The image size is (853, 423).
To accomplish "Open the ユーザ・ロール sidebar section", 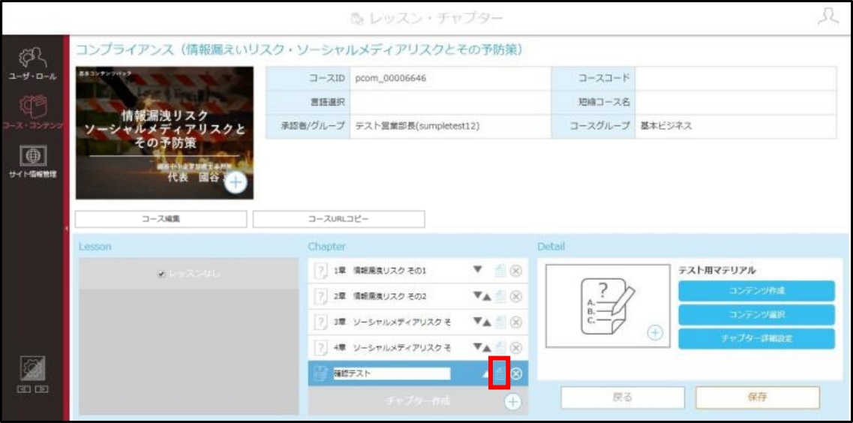I will point(32,64).
